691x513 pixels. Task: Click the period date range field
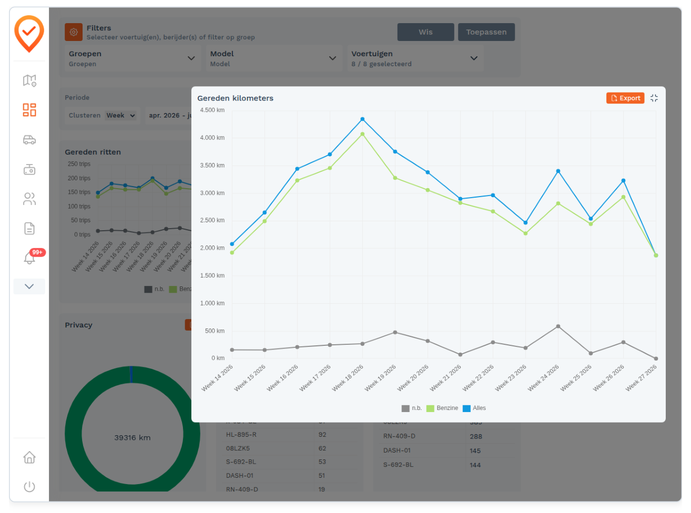(169, 116)
